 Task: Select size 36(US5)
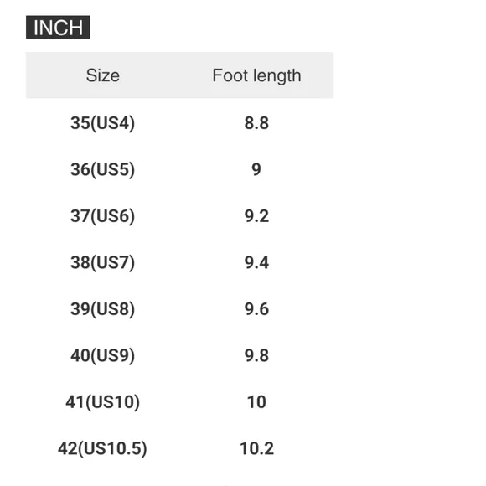(x=102, y=169)
